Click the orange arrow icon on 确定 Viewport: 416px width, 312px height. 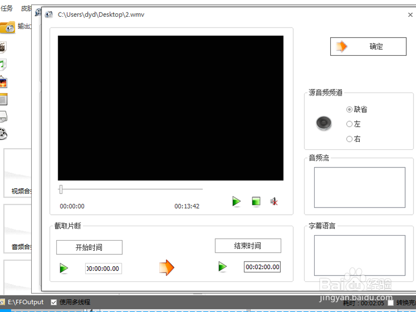click(x=342, y=46)
